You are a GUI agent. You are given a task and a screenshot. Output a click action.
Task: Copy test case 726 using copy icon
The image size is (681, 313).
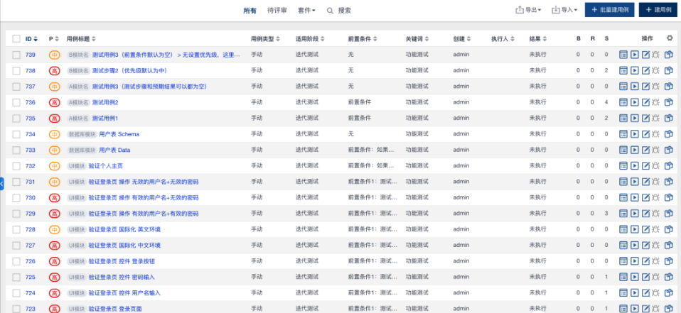point(668,261)
